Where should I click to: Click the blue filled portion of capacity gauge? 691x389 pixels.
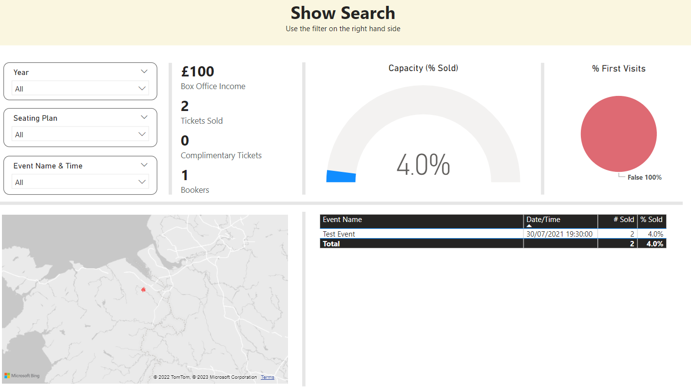(341, 176)
